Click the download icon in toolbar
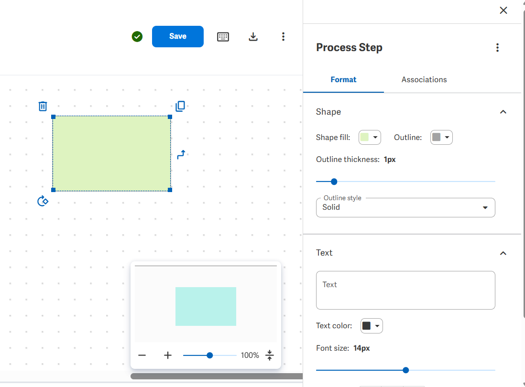 [x=253, y=36]
